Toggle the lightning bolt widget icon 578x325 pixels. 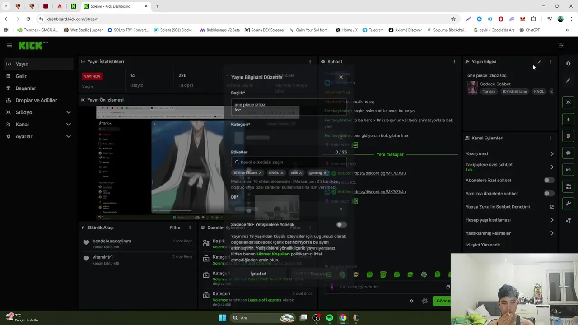coord(568,119)
